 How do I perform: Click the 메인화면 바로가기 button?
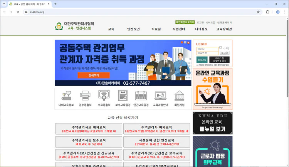(x=185, y=22)
